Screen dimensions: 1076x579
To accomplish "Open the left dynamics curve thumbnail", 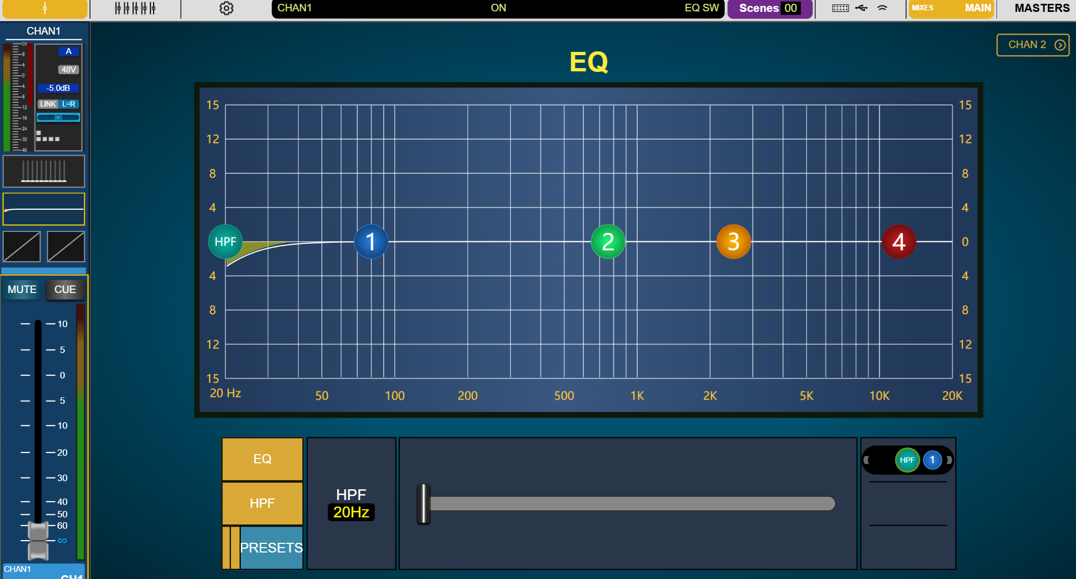I will coord(22,247).
